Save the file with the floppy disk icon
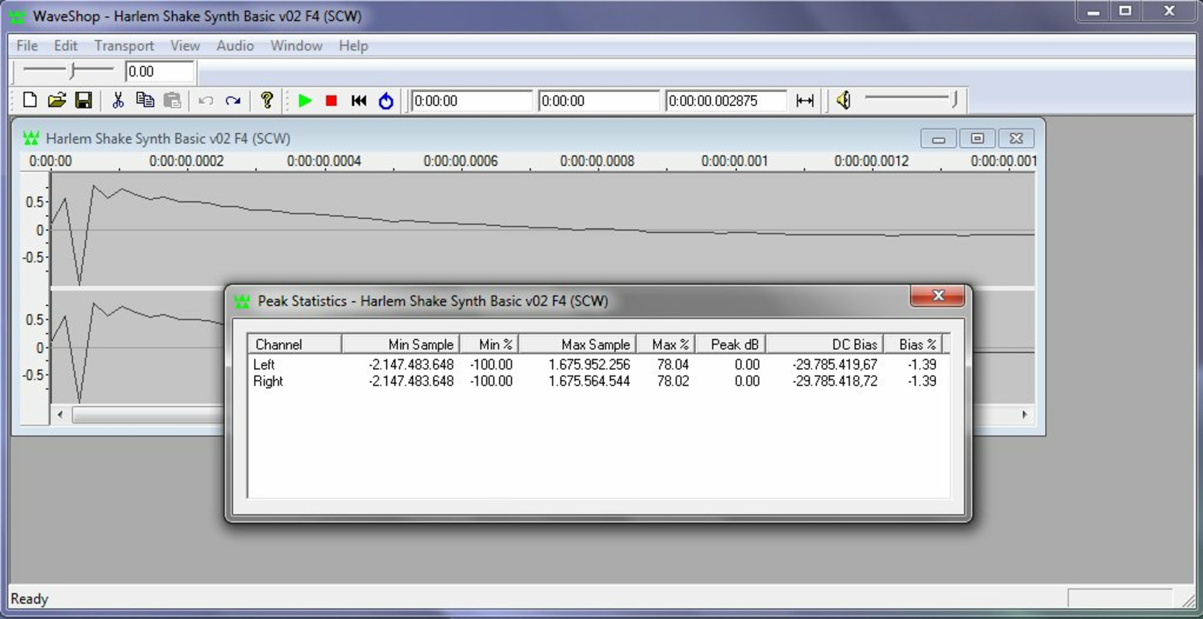1203x619 pixels. click(x=84, y=100)
